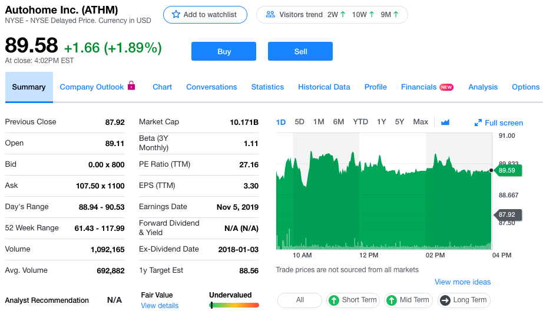Click the Previous Close value 87.92
543x314 pixels.
click(x=115, y=122)
